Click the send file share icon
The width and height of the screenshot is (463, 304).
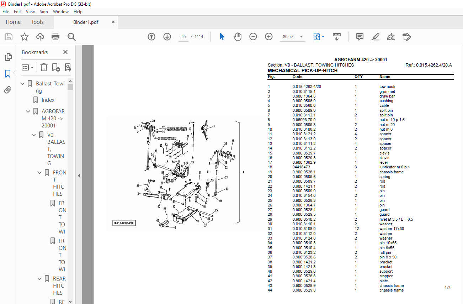[406, 37]
